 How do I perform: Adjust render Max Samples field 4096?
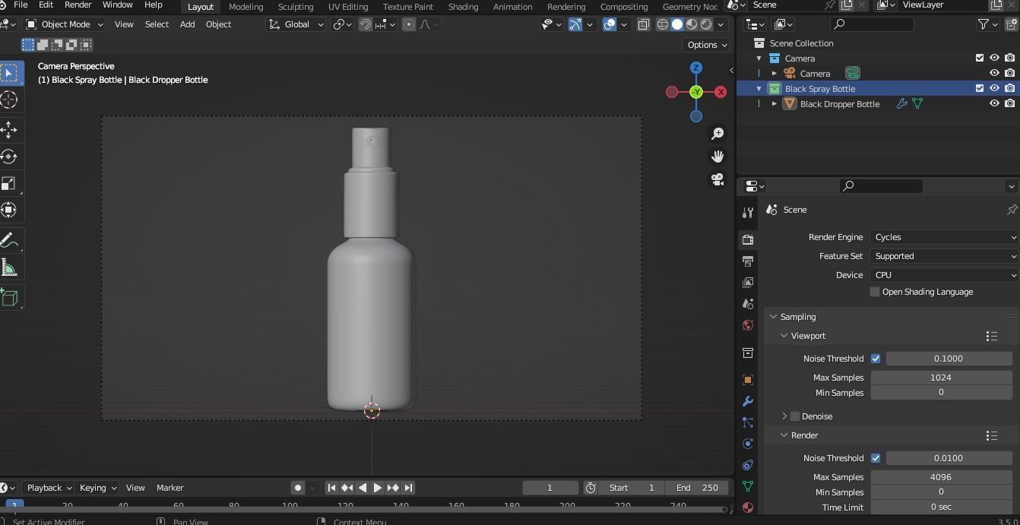tap(941, 477)
